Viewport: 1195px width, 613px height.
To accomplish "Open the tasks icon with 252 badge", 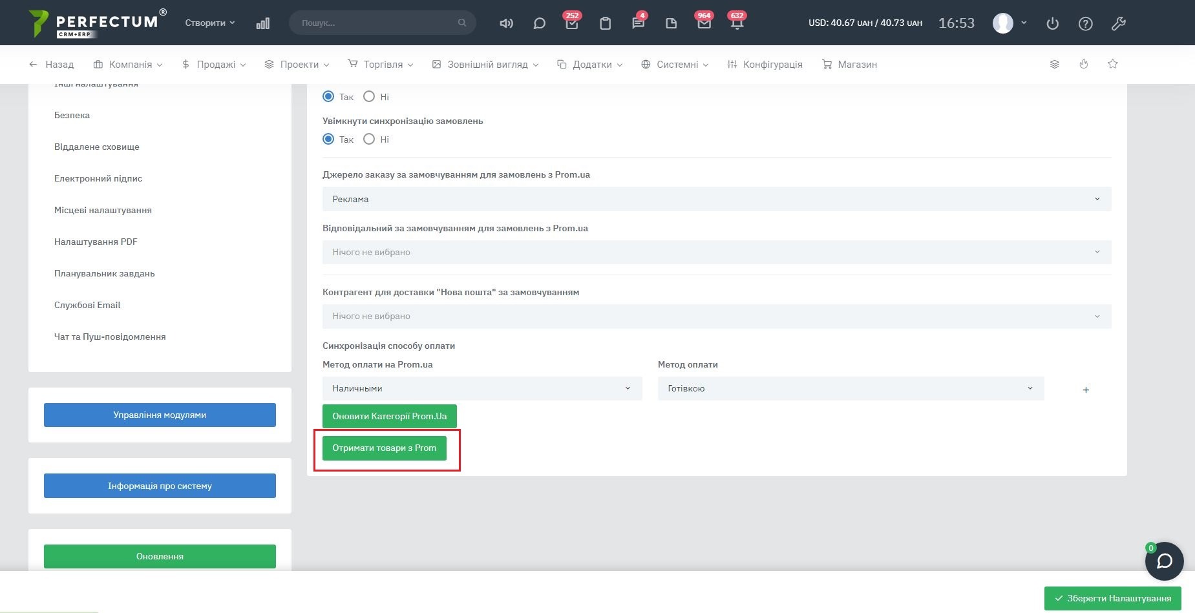I will click(571, 23).
